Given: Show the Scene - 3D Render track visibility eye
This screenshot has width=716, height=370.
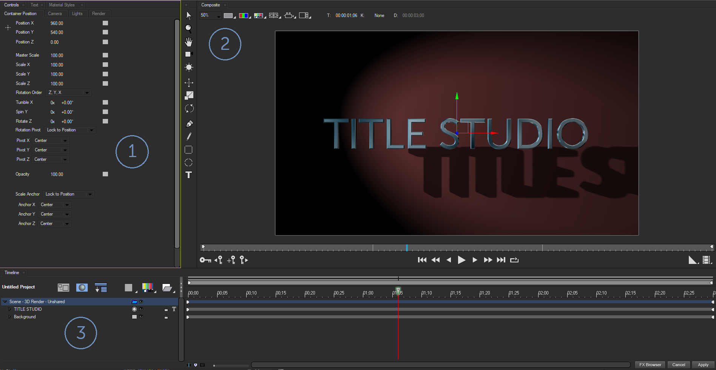Looking at the screenshot, I should point(141,301).
